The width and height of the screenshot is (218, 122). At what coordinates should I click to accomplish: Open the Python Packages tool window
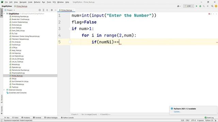(51, 118)
